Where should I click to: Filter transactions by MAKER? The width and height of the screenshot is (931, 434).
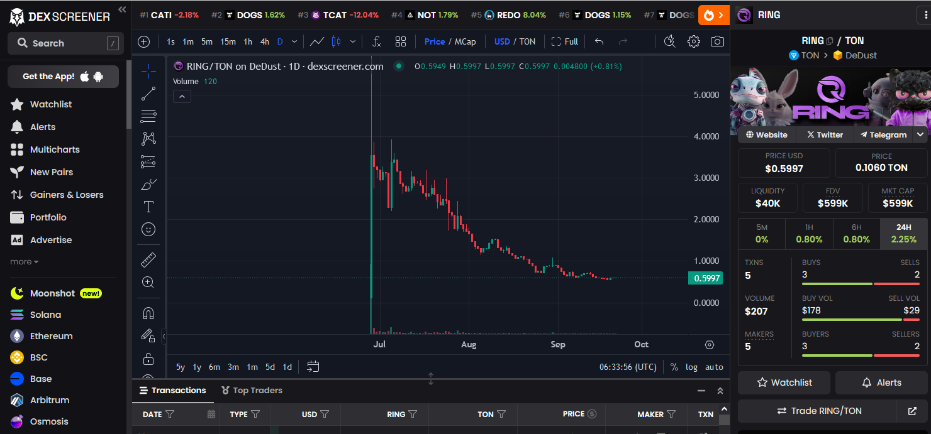pyautogui.click(x=671, y=415)
